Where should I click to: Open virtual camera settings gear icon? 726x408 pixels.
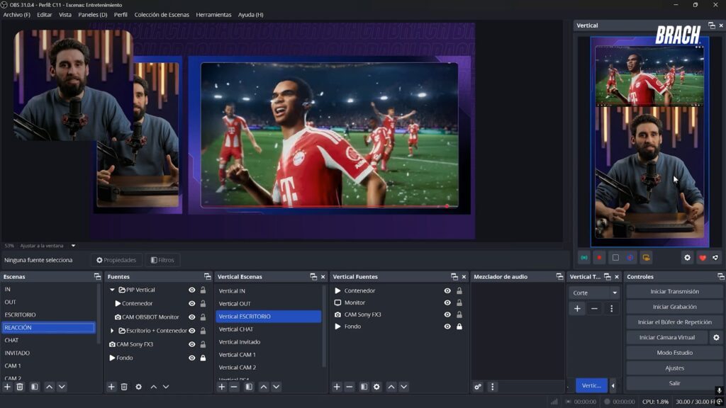click(x=716, y=337)
